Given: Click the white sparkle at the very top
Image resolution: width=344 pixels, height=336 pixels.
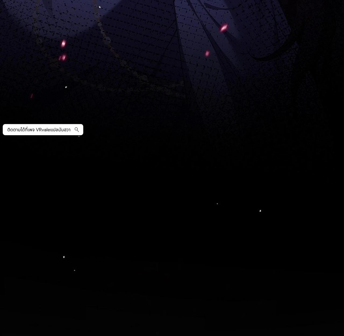Looking at the screenshot, I should click(100, 7).
